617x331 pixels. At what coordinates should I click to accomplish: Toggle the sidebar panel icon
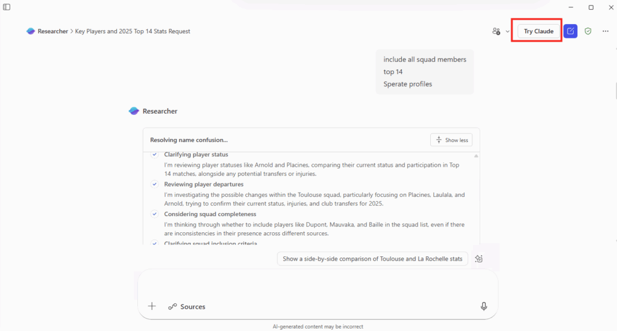pos(7,7)
